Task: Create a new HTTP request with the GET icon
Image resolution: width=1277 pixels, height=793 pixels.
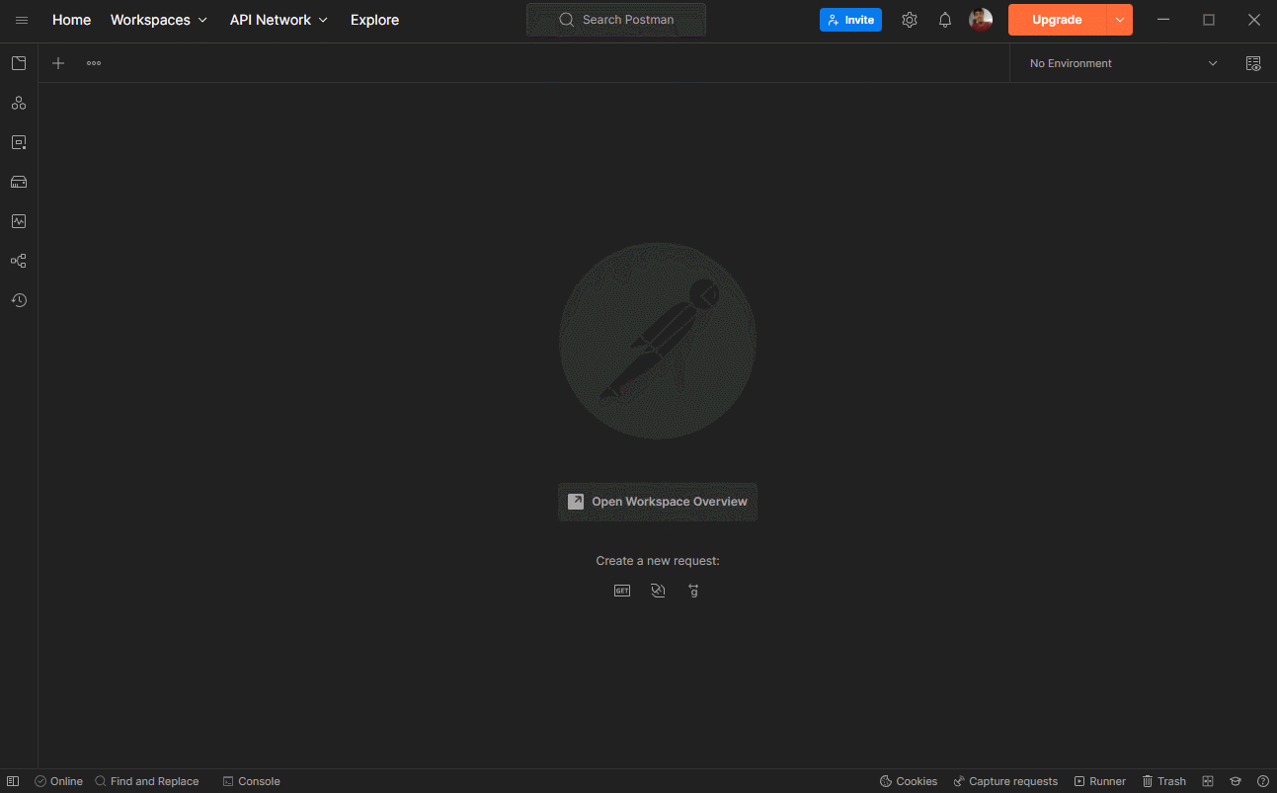Action: (622, 590)
